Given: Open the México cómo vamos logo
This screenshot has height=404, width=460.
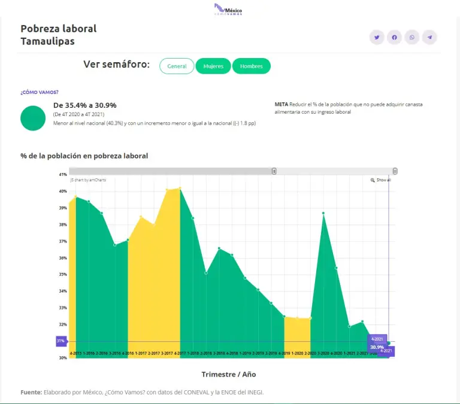Looking at the screenshot, I should (x=229, y=9).
